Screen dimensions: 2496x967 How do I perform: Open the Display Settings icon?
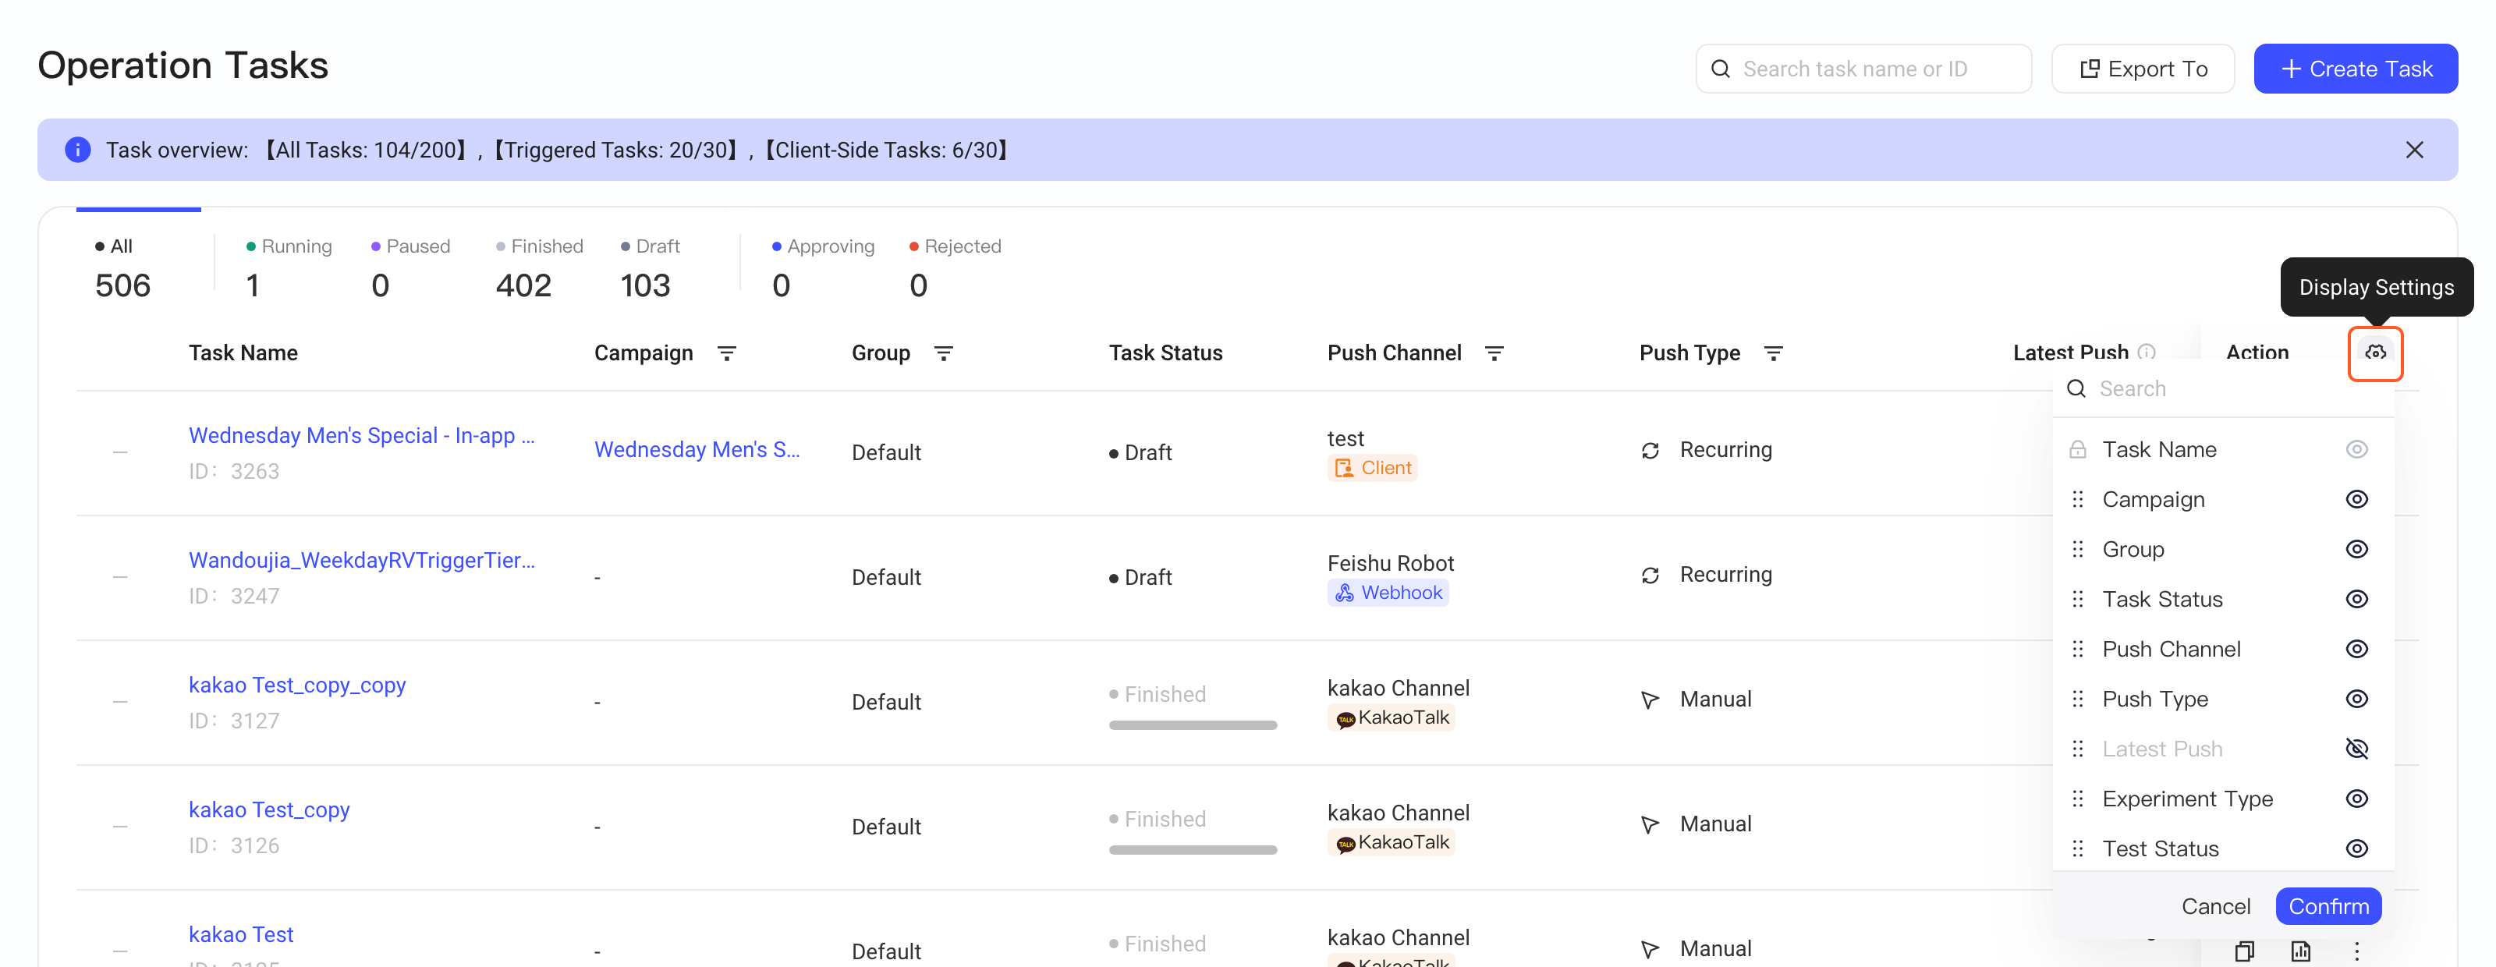pyautogui.click(x=2375, y=352)
